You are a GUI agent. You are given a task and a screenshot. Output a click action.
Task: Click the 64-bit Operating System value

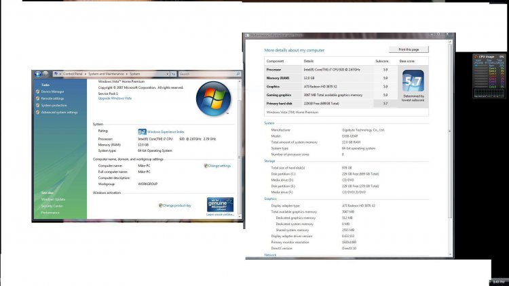pyautogui.click(x=155, y=150)
